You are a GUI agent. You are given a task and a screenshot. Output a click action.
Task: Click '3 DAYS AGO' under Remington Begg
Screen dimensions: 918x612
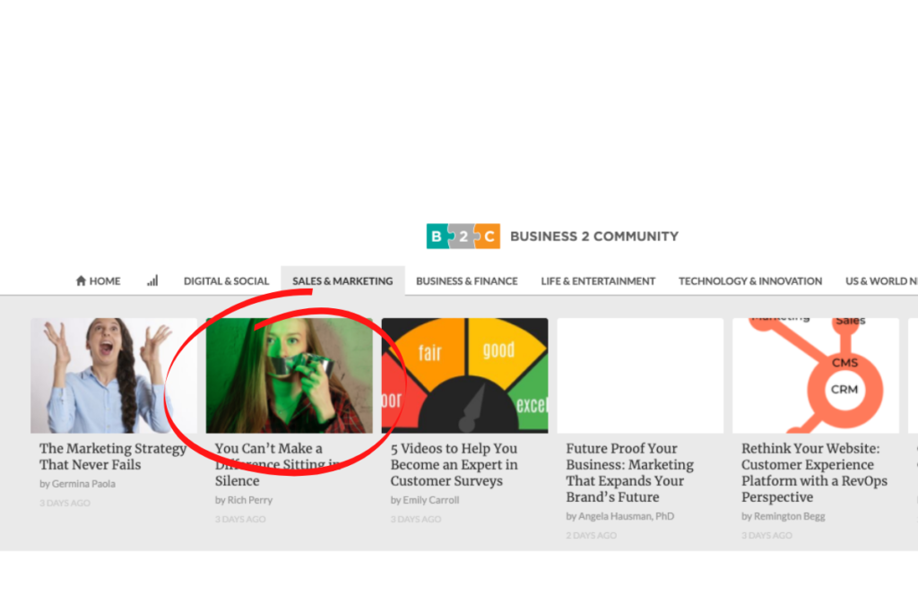[767, 535]
